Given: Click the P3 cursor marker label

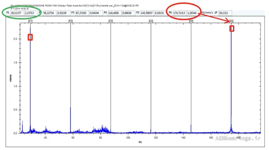Looking at the screenshot, I should pyautogui.click(x=111, y=21).
